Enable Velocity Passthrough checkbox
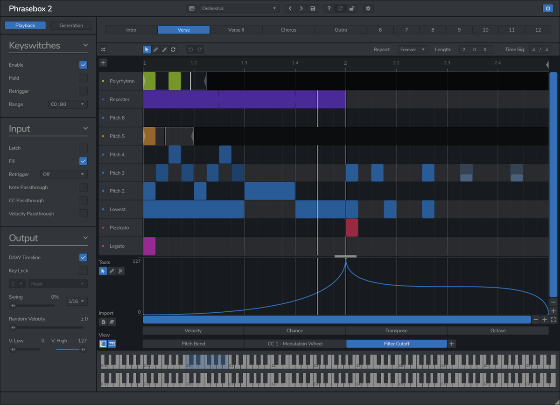Image resolution: width=560 pixels, height=405 pixels. [x=83, y=213]
